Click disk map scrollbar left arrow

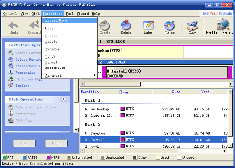(x=82, y=84)
